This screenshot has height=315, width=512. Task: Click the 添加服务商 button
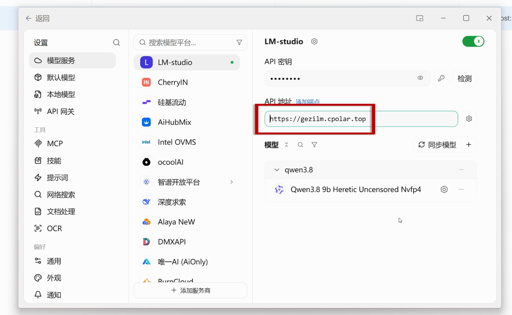(190, 290)
